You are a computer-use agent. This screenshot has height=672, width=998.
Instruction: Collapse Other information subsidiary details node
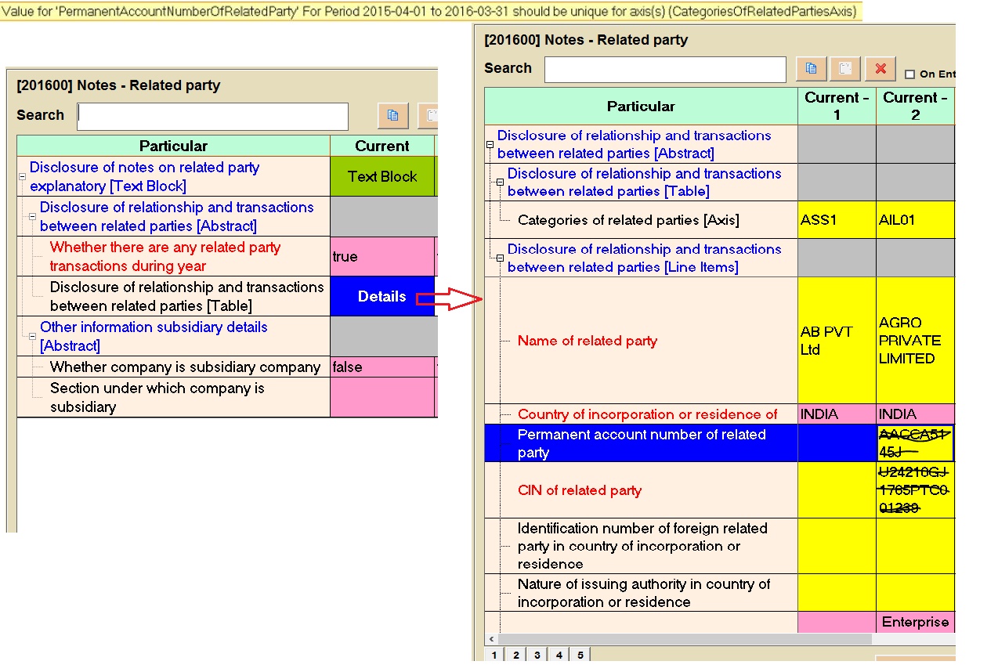32,337
